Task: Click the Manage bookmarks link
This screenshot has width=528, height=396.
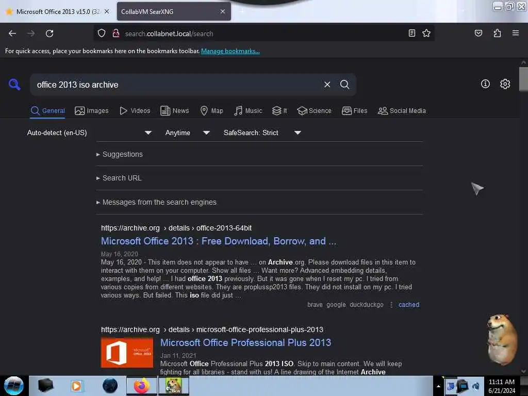Action: tap(230, 51)
